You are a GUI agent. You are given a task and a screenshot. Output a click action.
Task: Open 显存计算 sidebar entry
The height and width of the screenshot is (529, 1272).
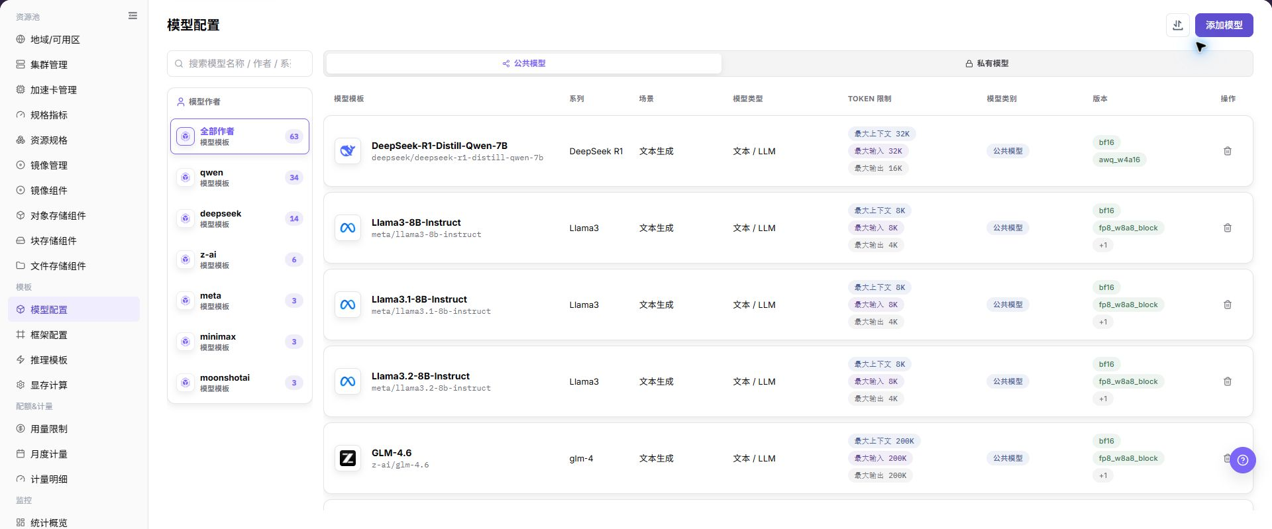coord(74,385)
